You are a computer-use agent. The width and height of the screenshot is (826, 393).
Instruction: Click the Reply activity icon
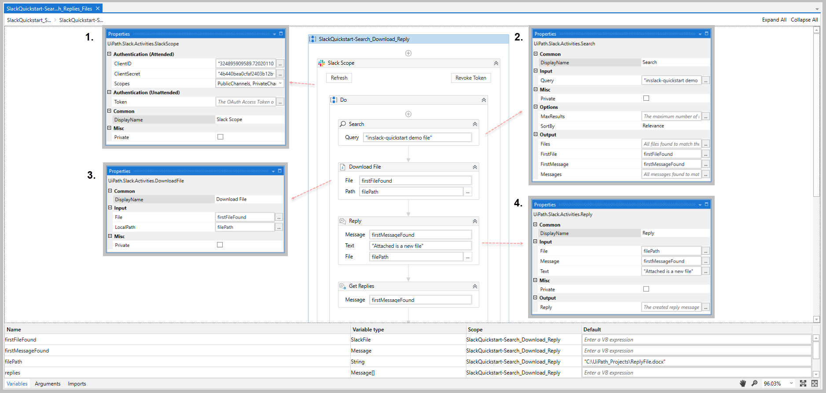343,221
